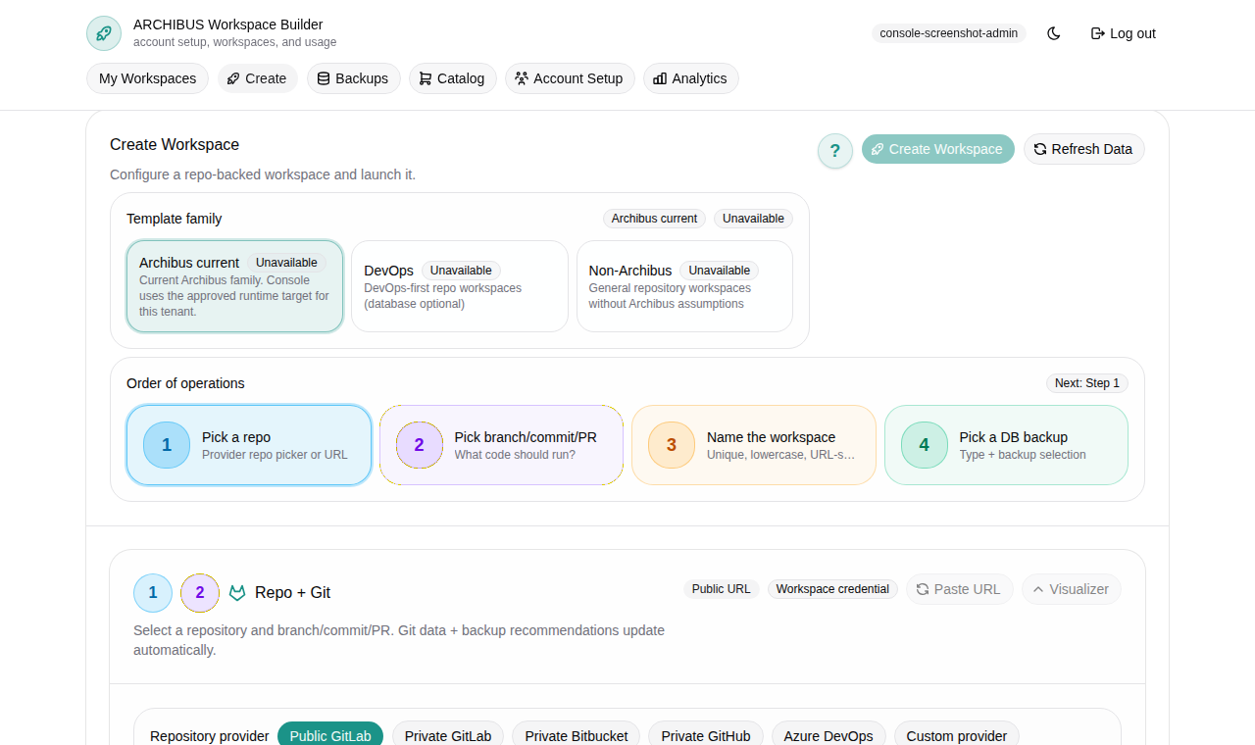Open help via the question mark circle

834,150
